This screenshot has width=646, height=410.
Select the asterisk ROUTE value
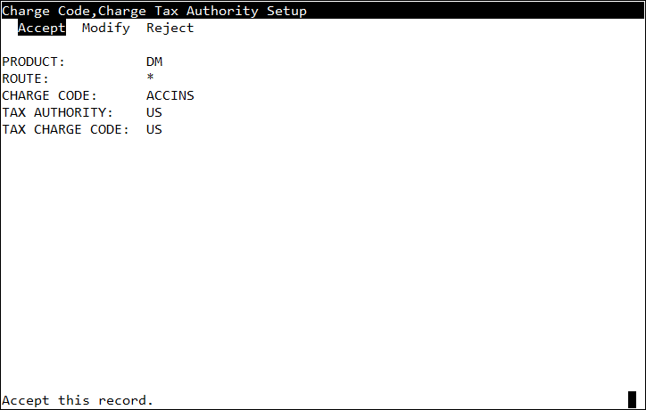click(x=151, y=78)
